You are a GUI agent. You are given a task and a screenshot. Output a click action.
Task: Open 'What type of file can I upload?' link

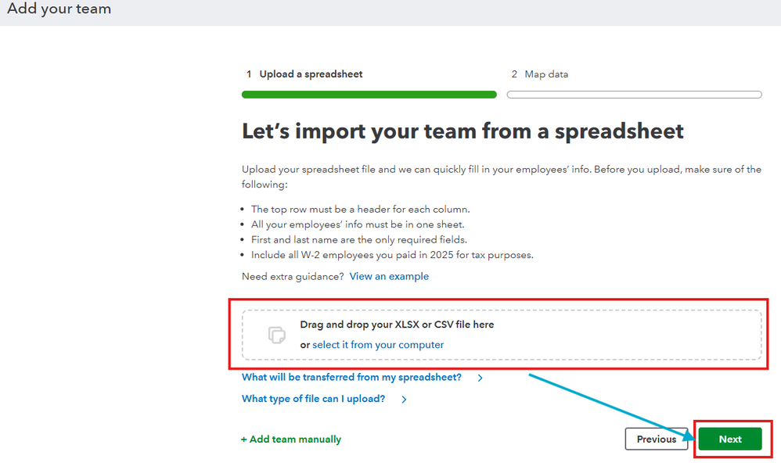[313, 399]
